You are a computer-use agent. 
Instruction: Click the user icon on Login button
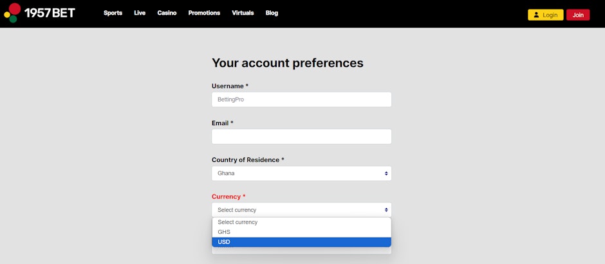click(535, 15)
